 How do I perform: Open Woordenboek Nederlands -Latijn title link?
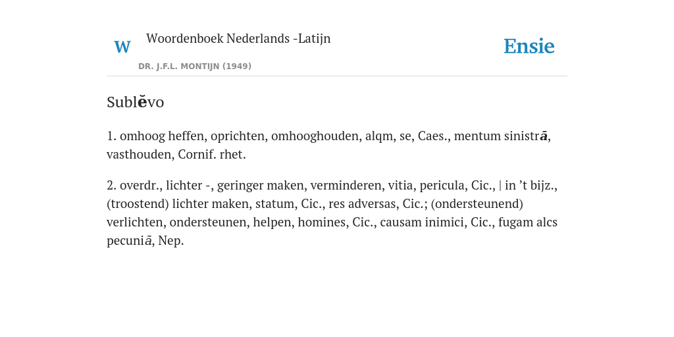tap(238, 38)
